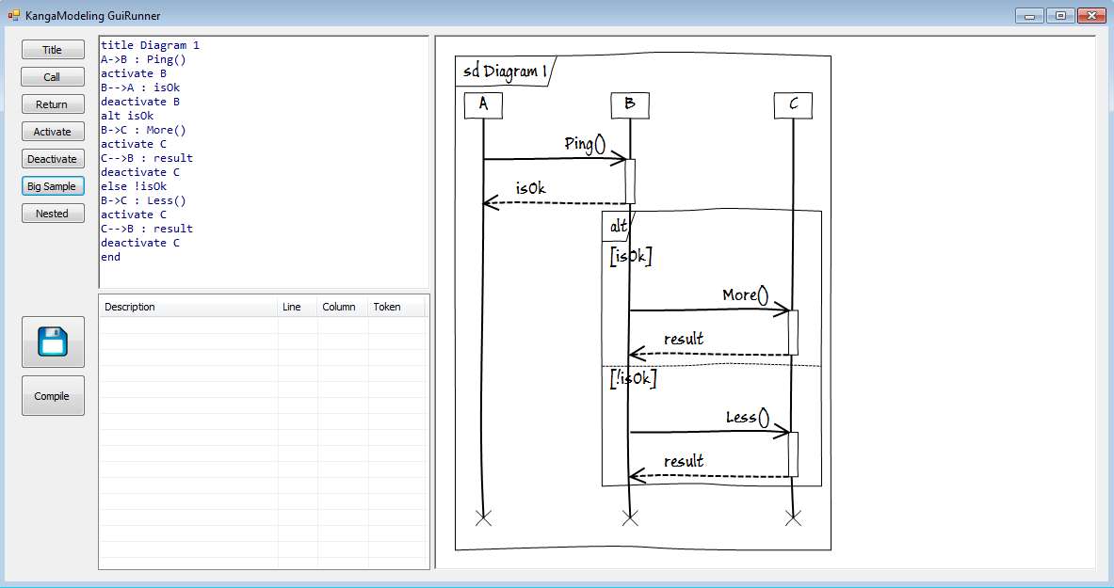This screenshot has height=588, width=1114.
Task: Click the floppy disk save icon
Action: coord(53,342)
